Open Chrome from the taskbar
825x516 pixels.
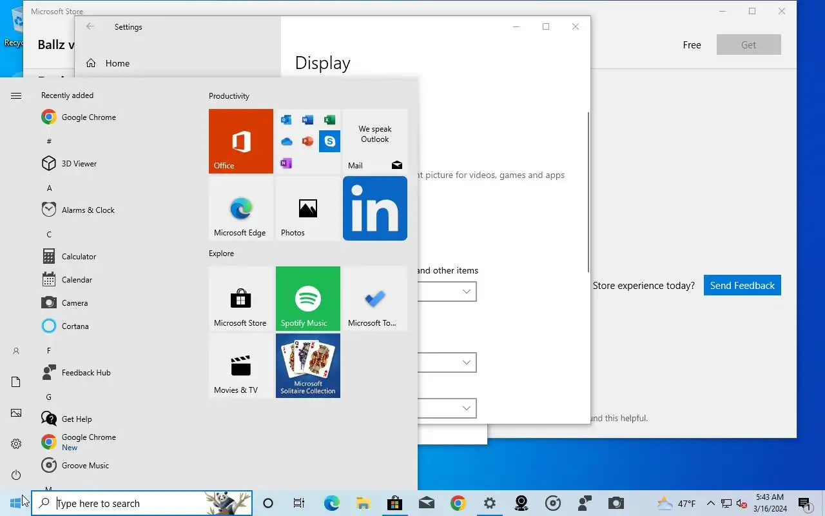[458, 503]
